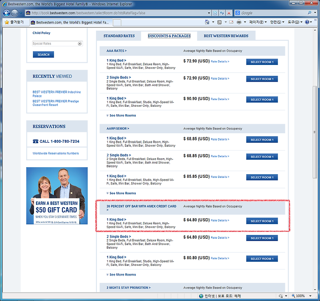Click the compatibility view icon
The image size is (320, 301).
215,13
